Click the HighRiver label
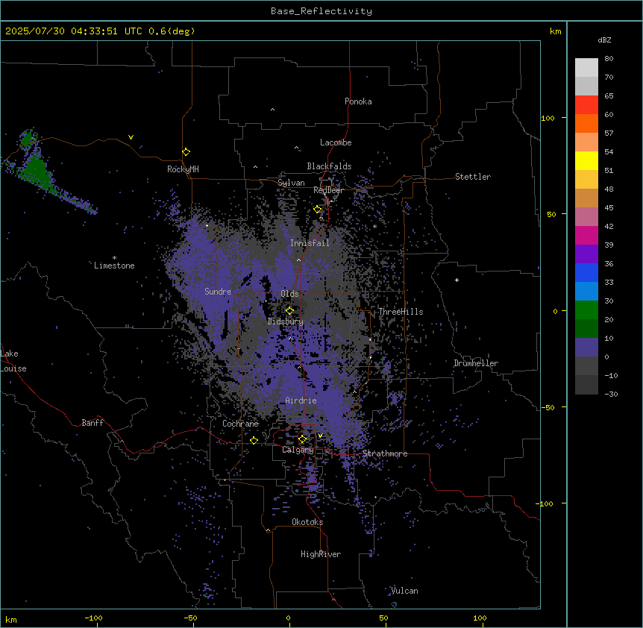 [x=321, y=554]
